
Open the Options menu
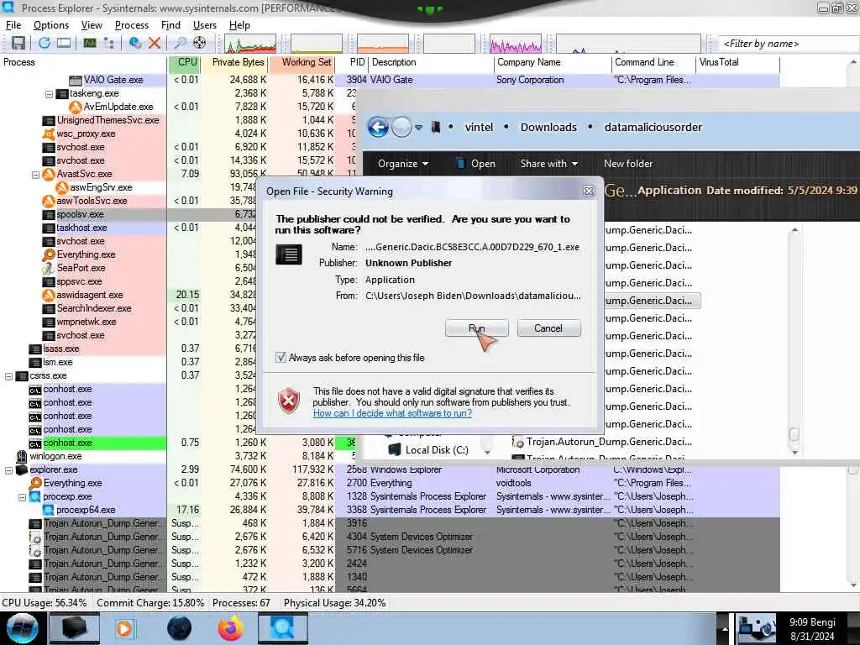tap(51, 25)
